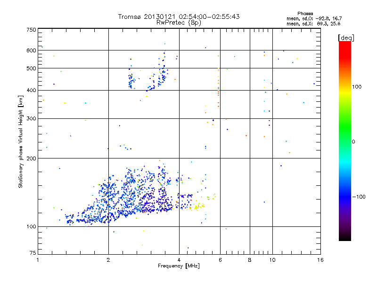Click the colorbar's 100 degree label
The image size is (377, 283).
(357, 87)
